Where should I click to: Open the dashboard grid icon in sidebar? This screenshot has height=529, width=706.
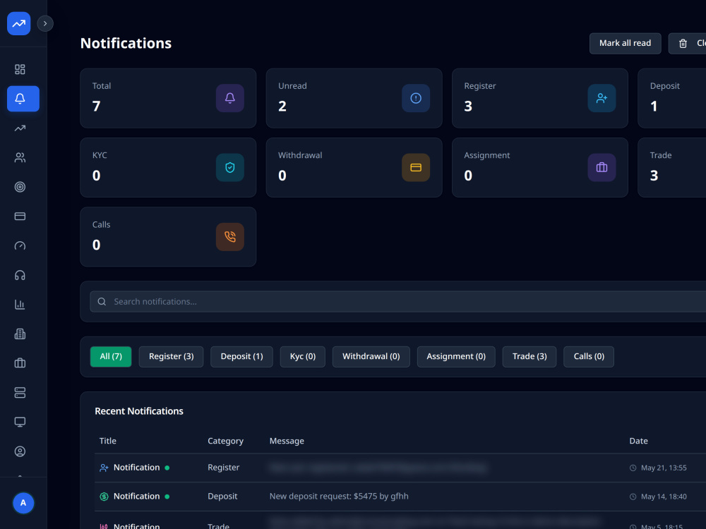[x=20, y=69]
